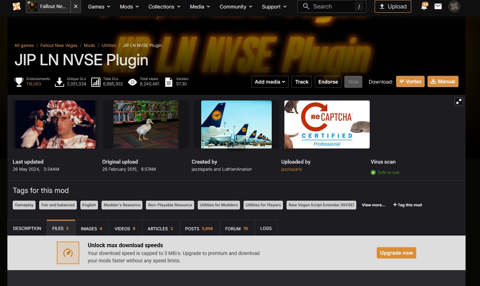The image size is (480, 286).
Task: Click the speedometer premium icon
Action: [68, 253]
